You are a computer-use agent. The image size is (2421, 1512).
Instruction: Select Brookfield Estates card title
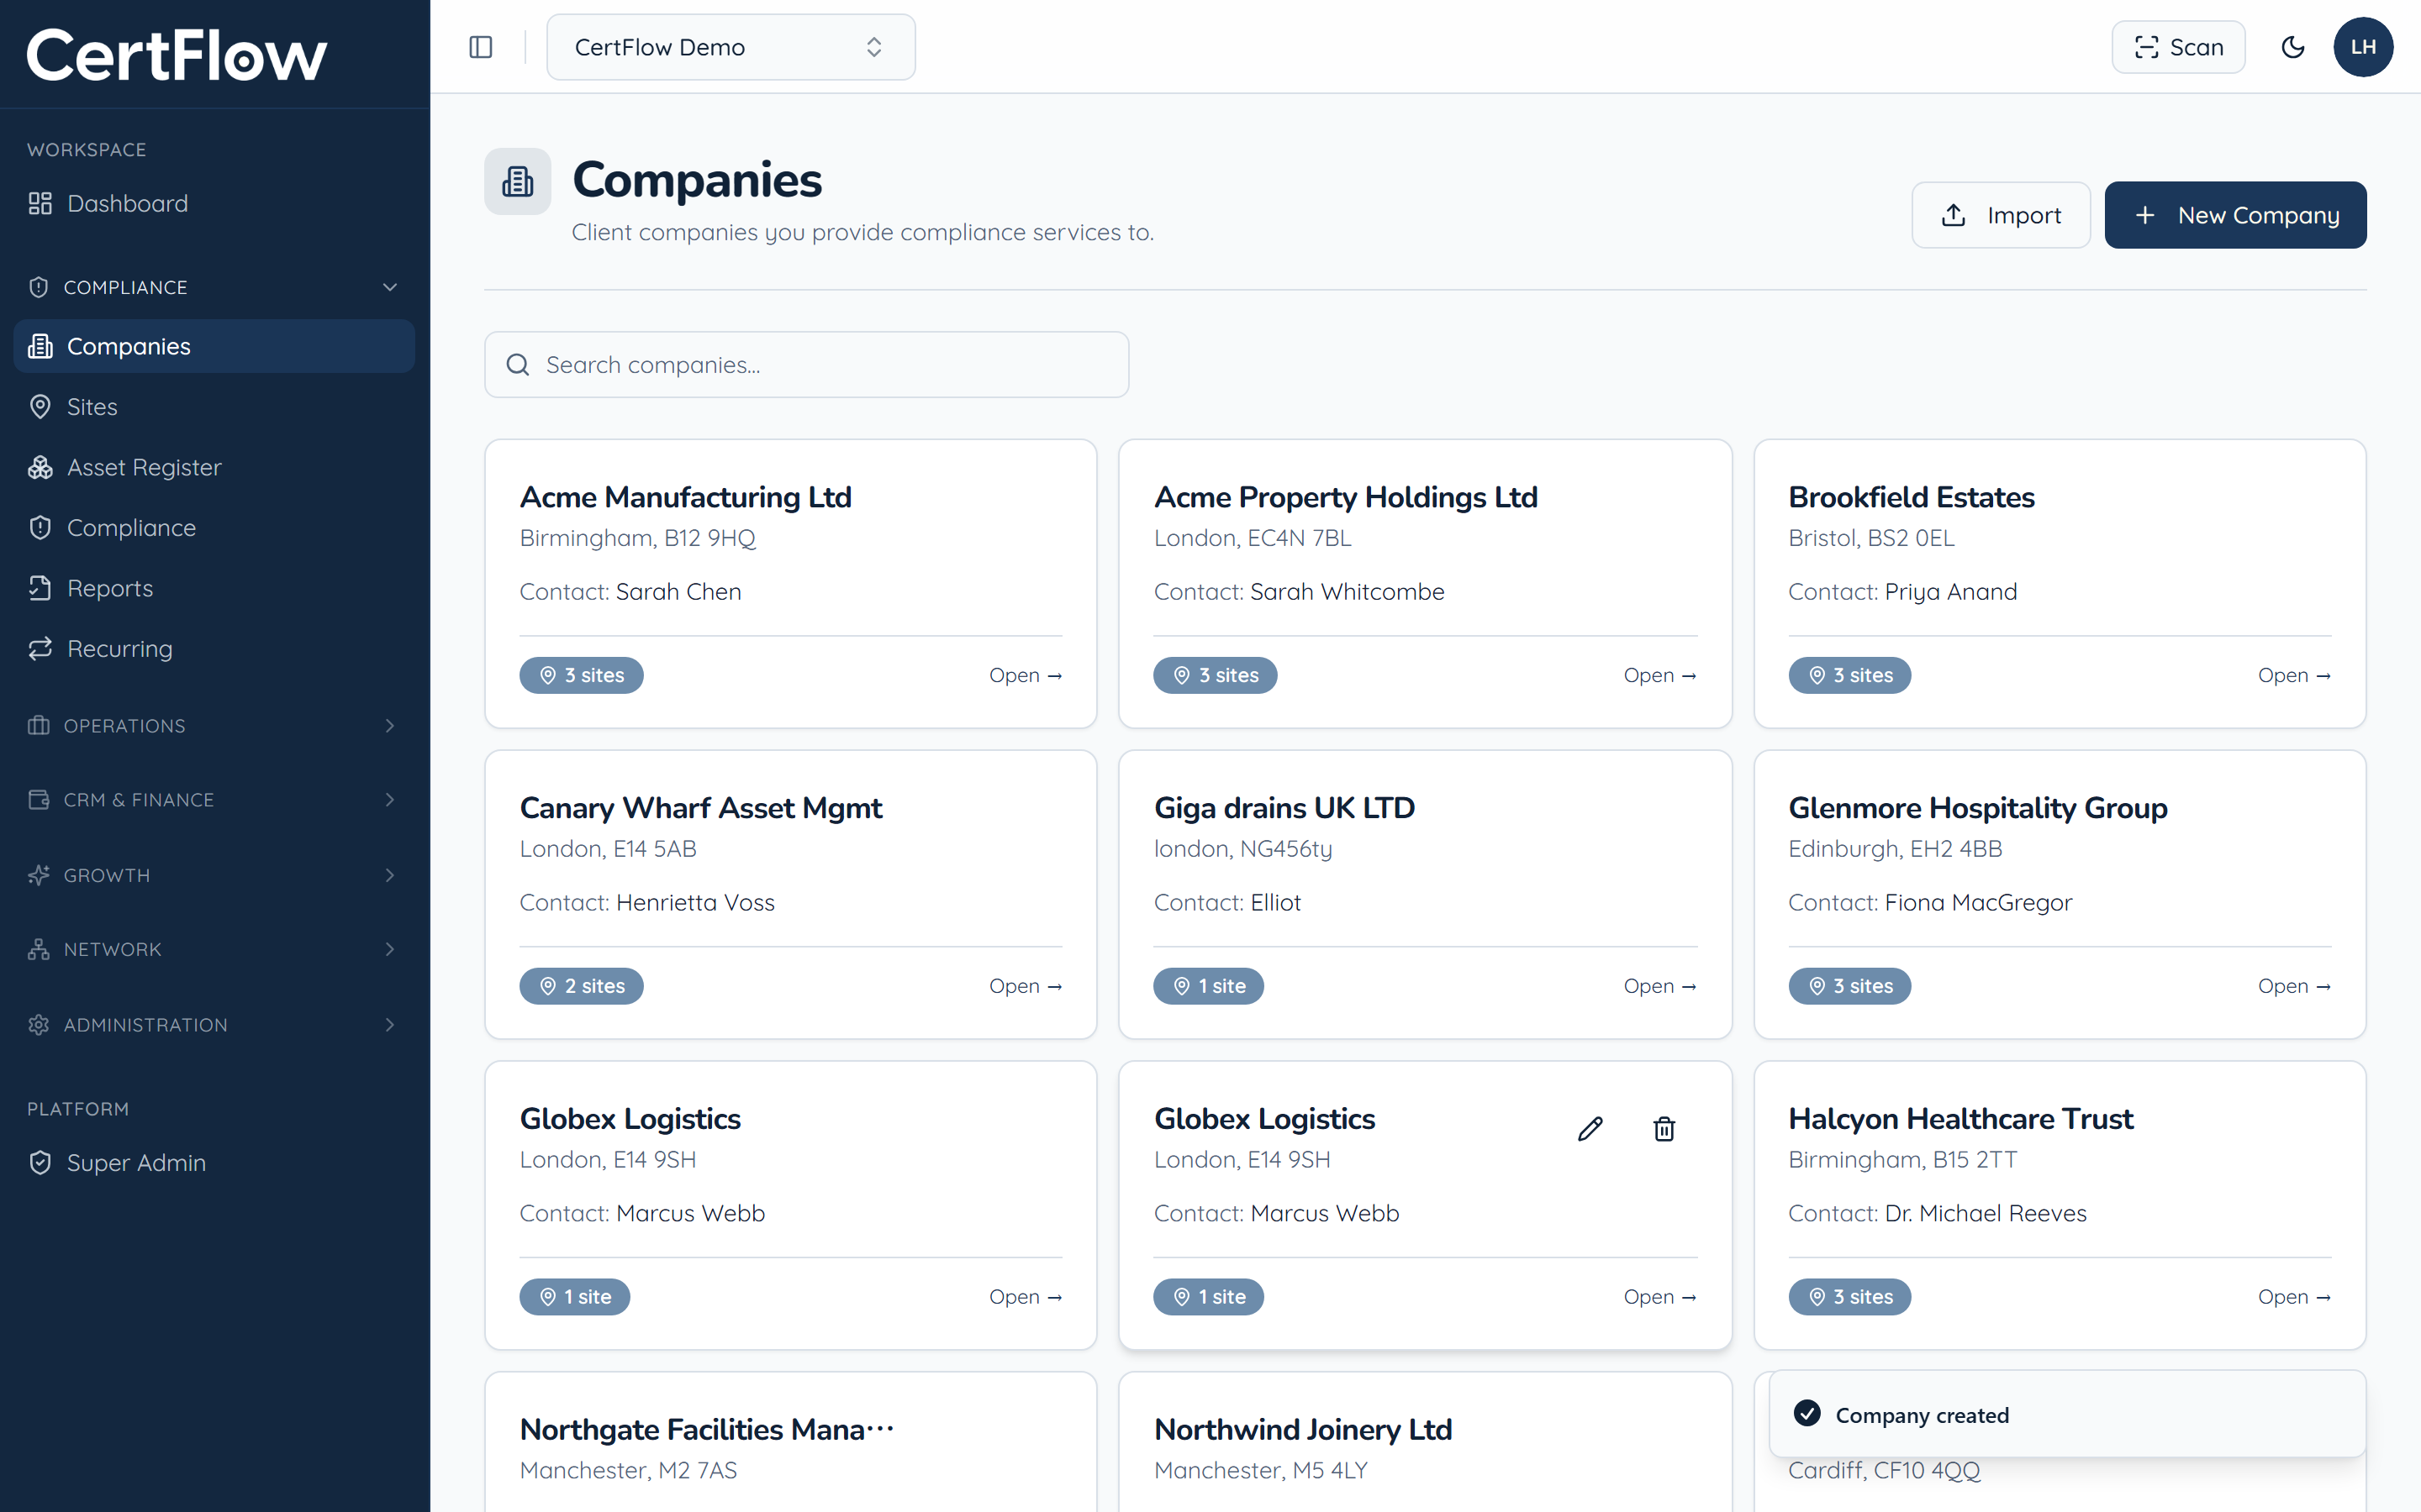click(1911, 497)
